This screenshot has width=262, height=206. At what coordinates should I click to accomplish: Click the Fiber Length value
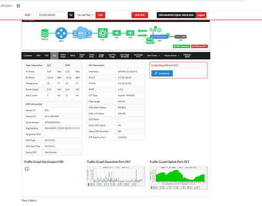click(x=122, y=102)
